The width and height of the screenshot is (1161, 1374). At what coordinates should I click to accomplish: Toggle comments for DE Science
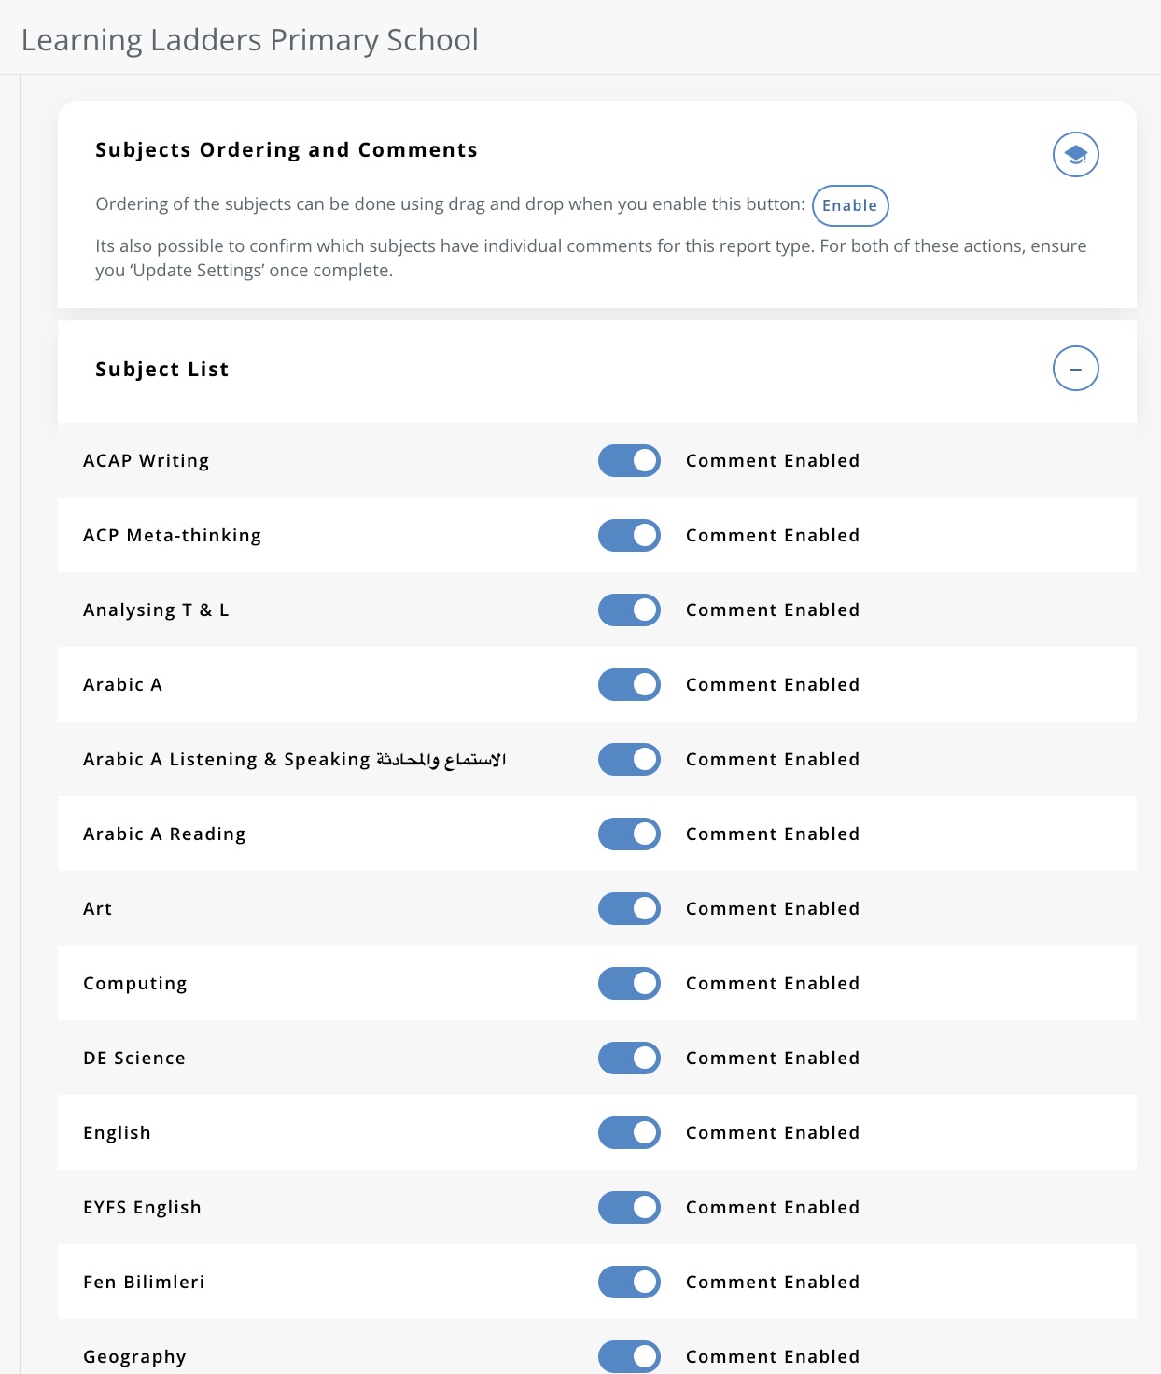(x=629, y=1058)
